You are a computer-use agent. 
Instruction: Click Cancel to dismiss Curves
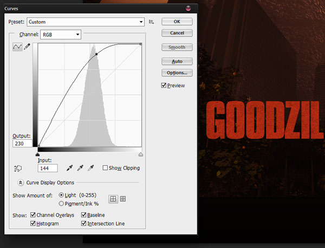click(177, 33)
